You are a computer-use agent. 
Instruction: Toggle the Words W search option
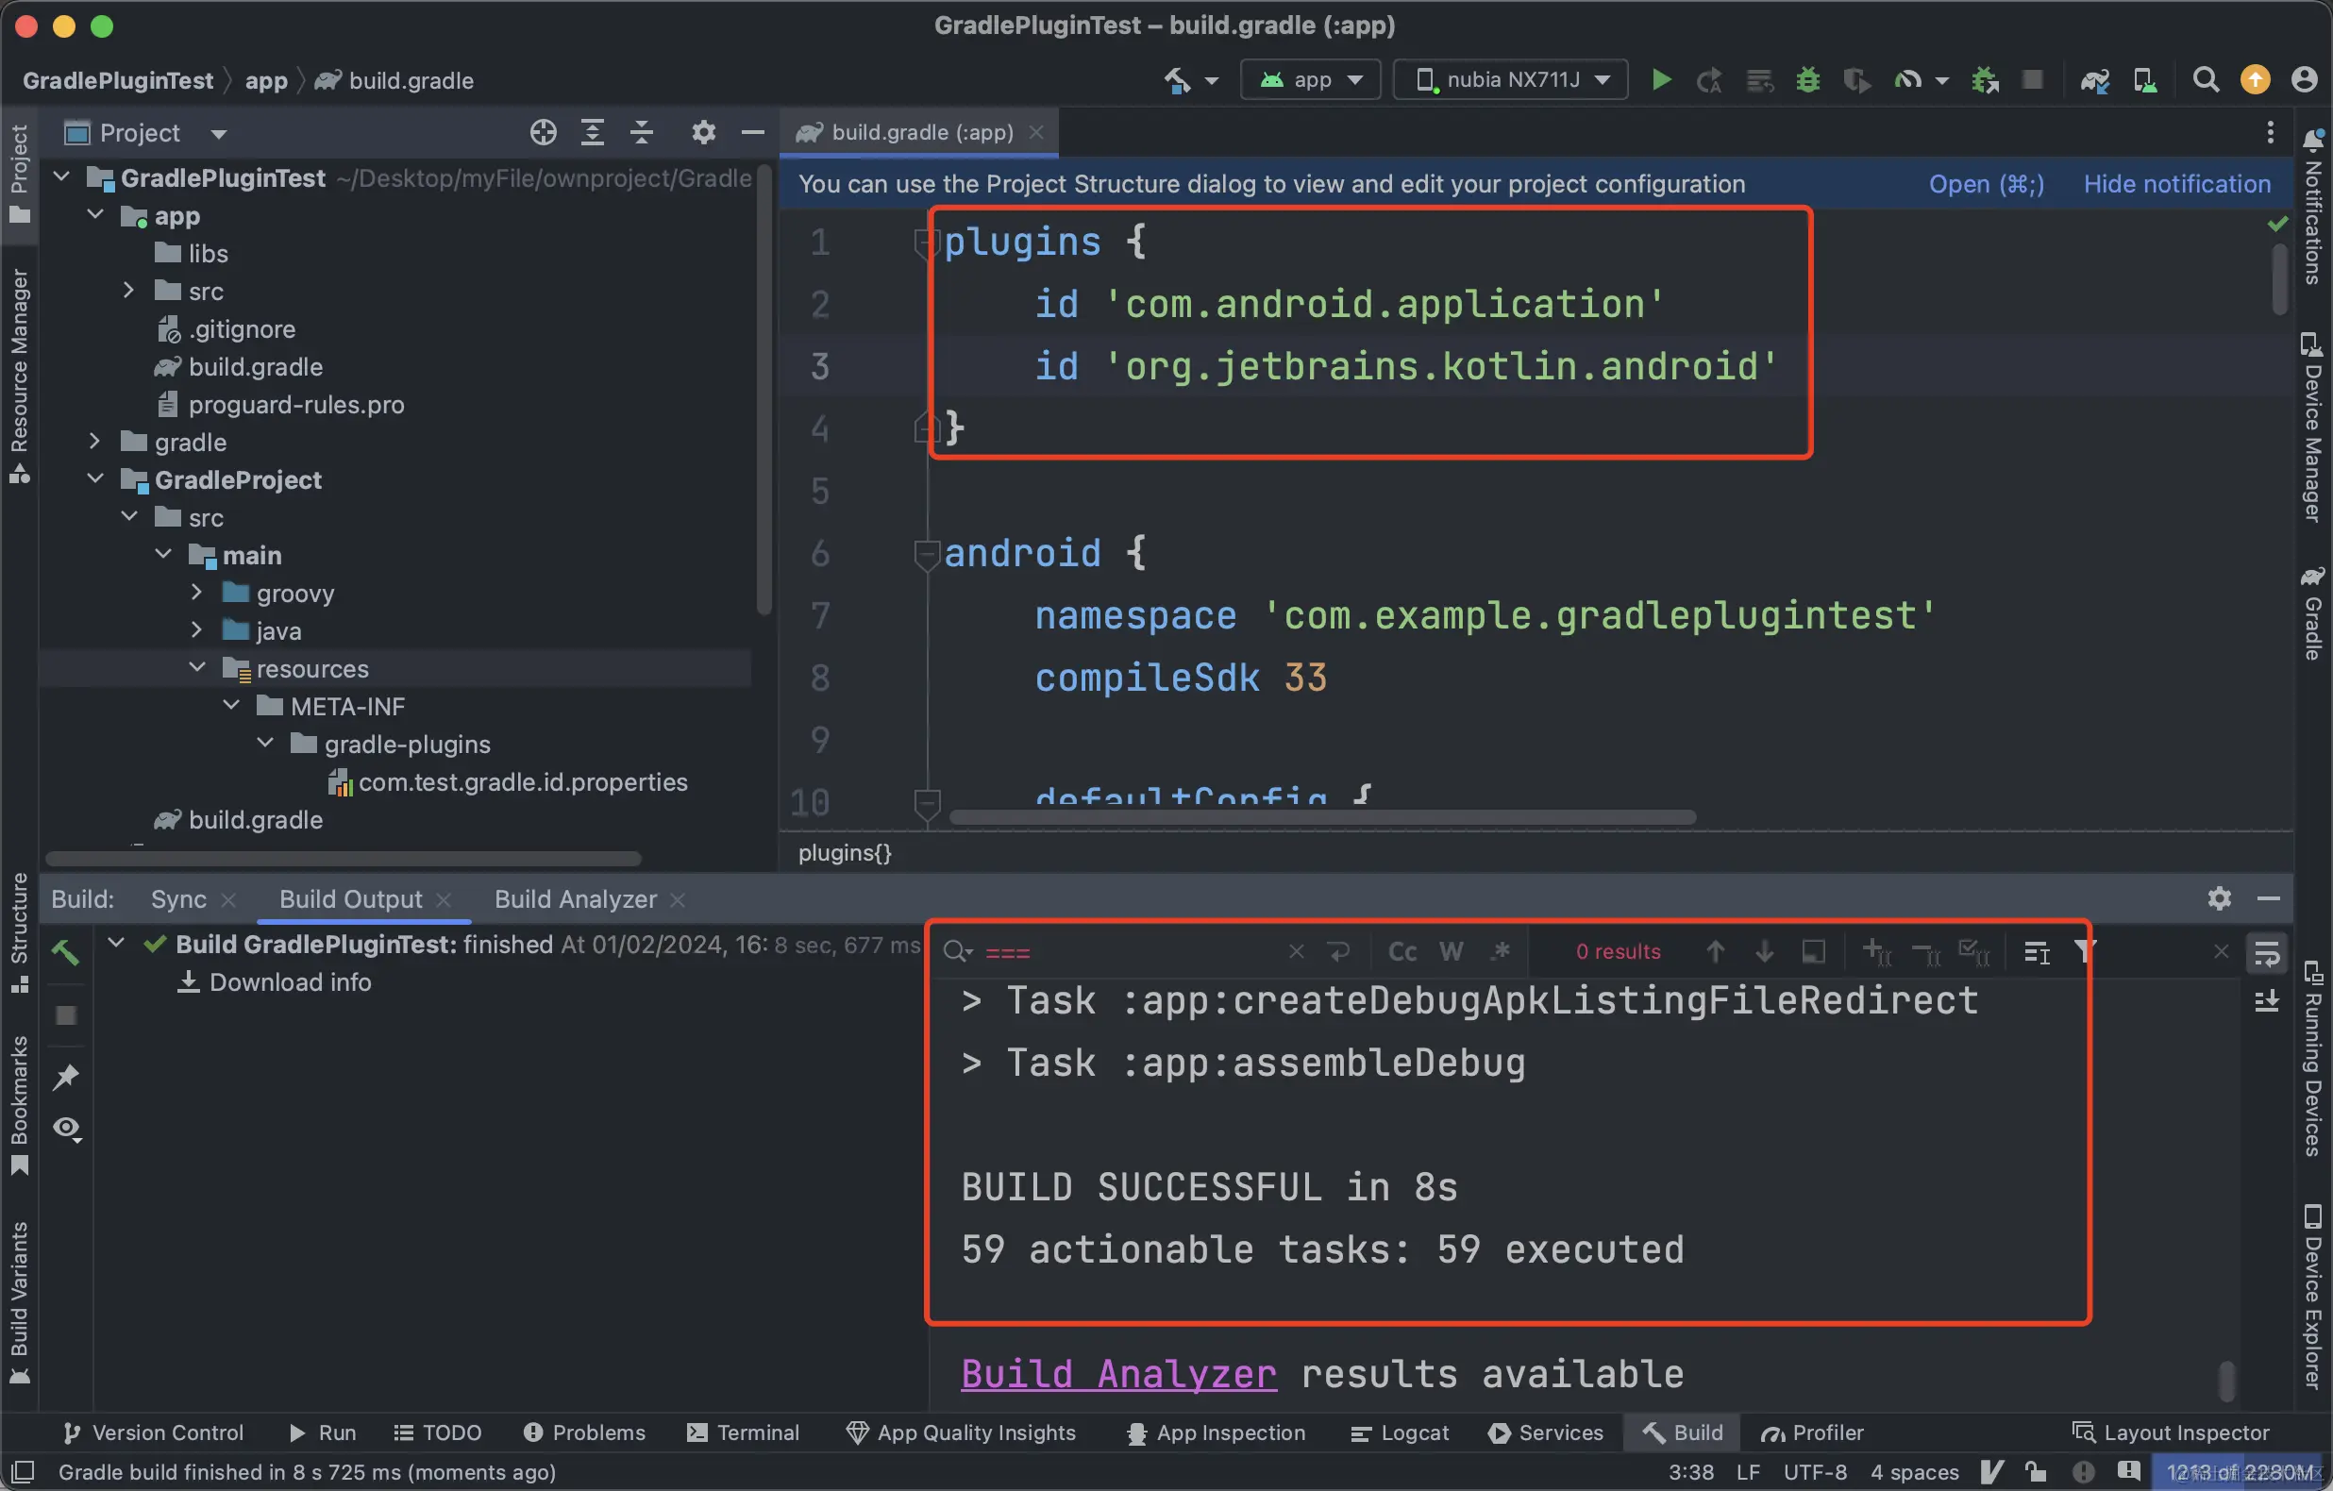(x=1451, y=951)
